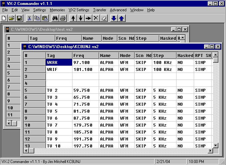Click the scissors Cut icon
This screenshot has height=165, width=226.
click(29, 18)
